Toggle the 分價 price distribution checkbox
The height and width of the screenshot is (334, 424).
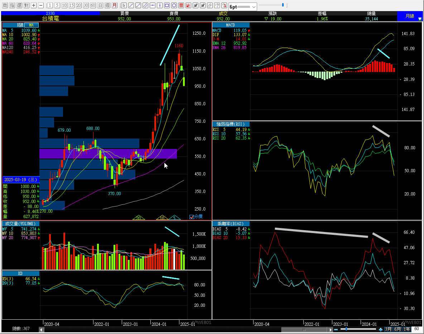192,217
